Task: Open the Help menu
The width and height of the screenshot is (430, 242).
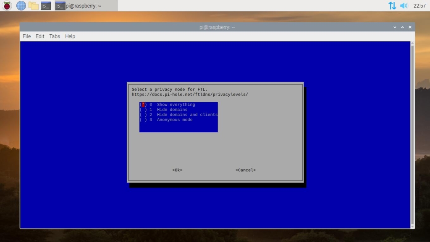Action: 70,36
